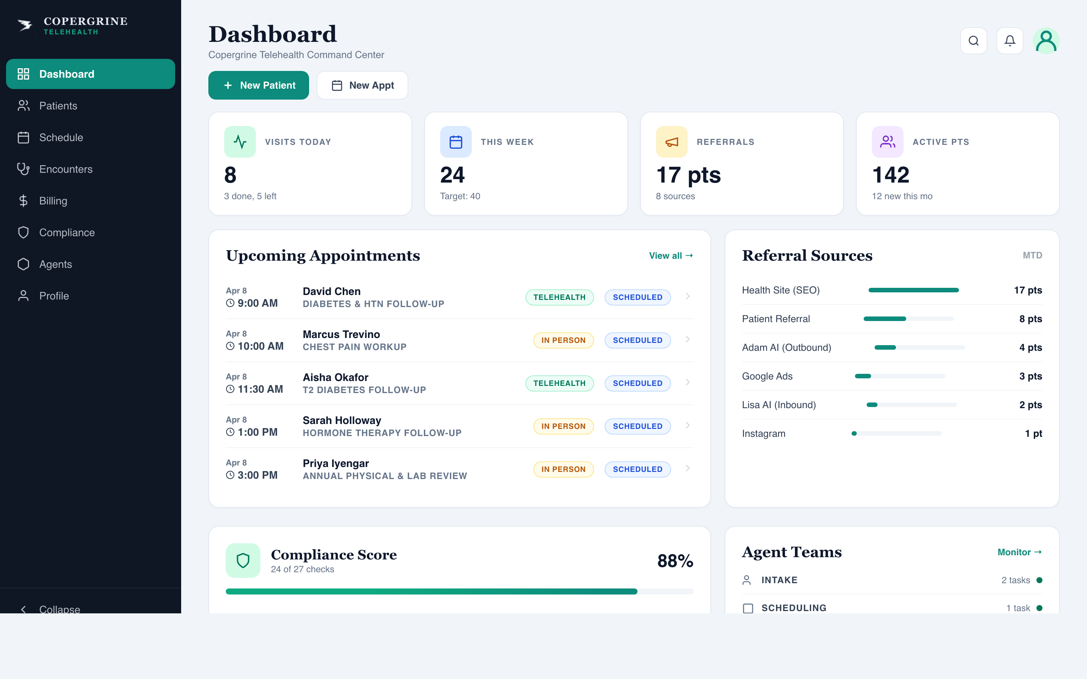The width and height of the screenshot is (1087, 679).
Task: Open the search icon in top right
Action: [x=973, y=40]
